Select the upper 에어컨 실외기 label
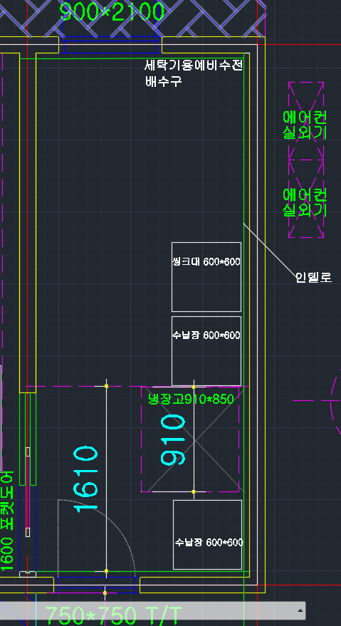Screen dimensions: 341x626 305,125
